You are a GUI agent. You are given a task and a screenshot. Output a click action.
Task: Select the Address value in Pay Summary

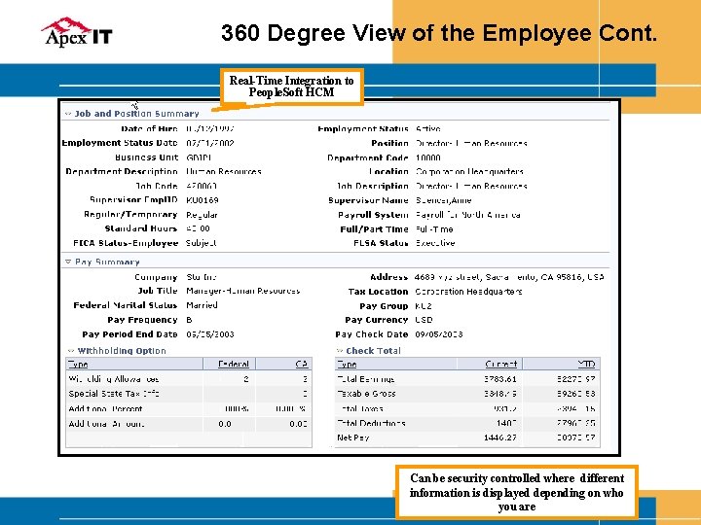(x=509, y=277)
